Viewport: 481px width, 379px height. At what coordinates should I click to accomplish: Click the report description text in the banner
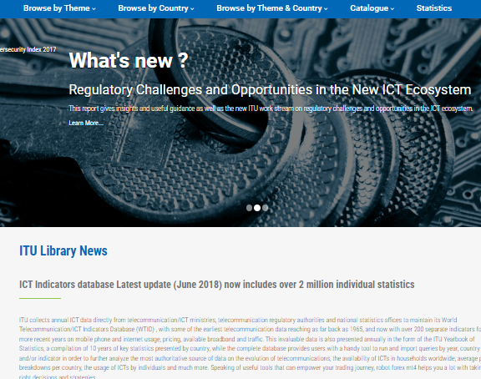[x=271, y=109]
